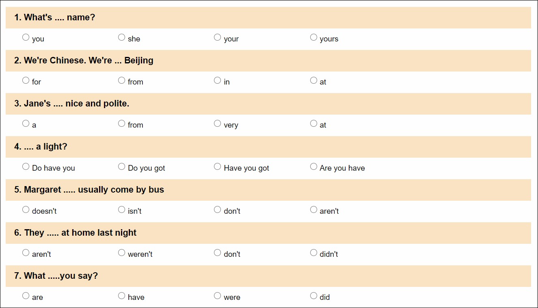Select 'from' for the Beijing question

click(x=122, y=80)
